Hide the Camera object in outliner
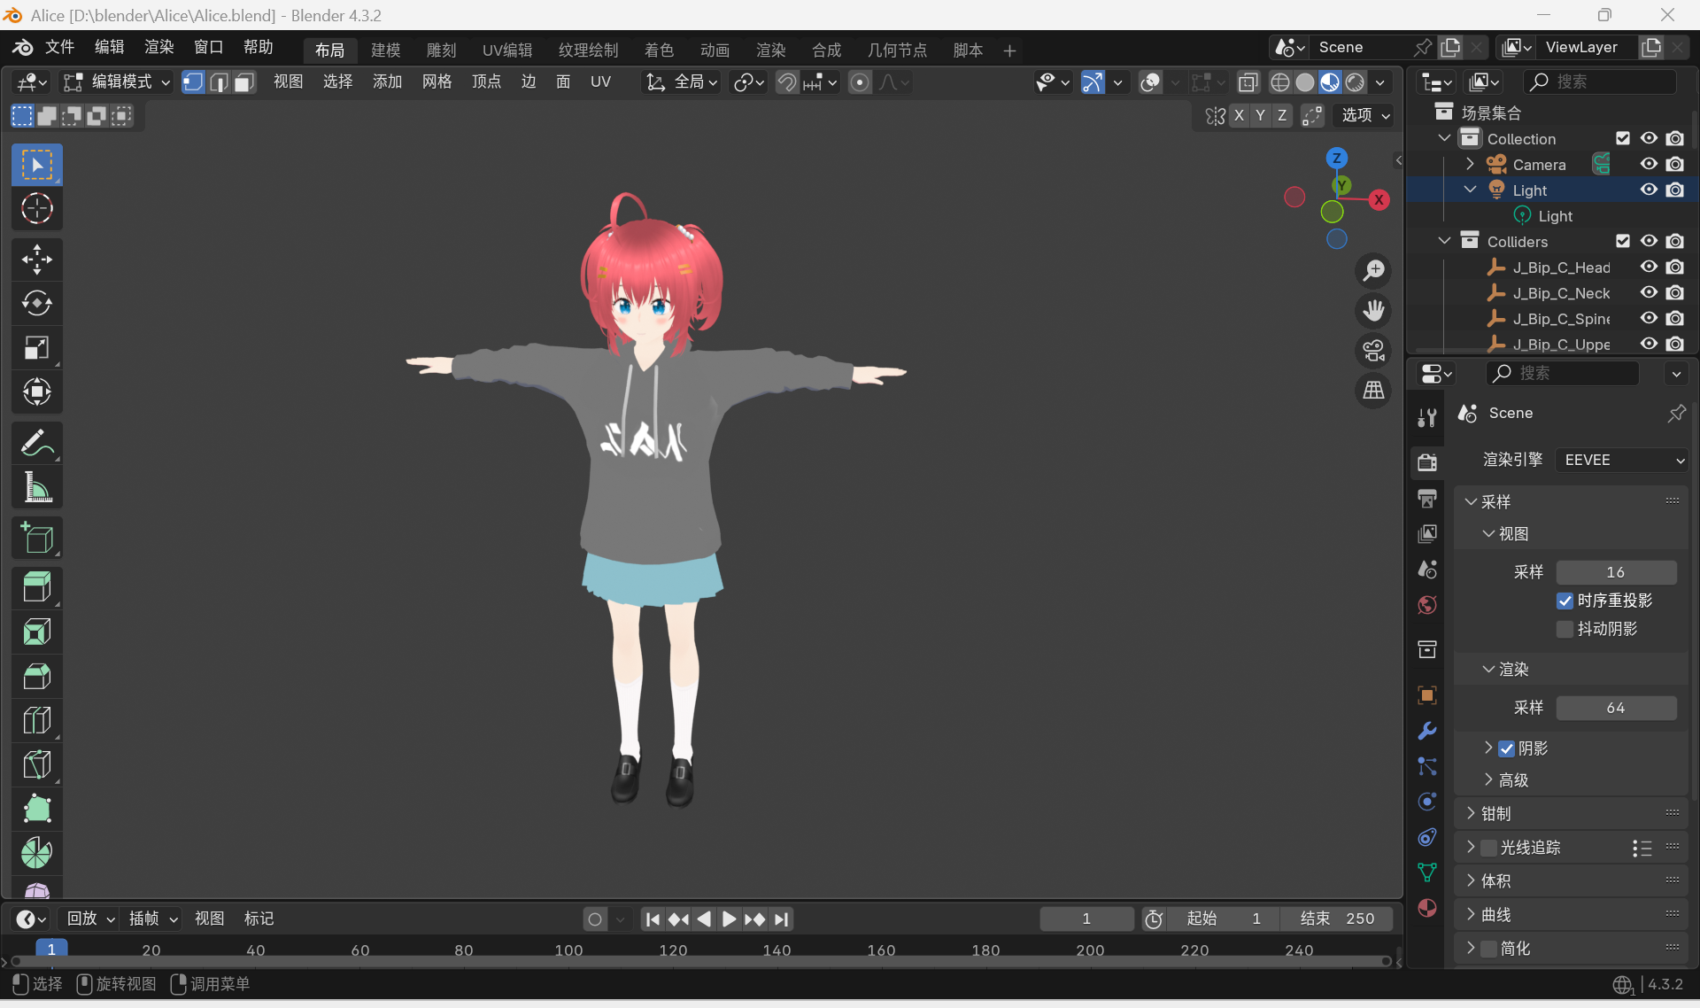 pos(1649,164)
